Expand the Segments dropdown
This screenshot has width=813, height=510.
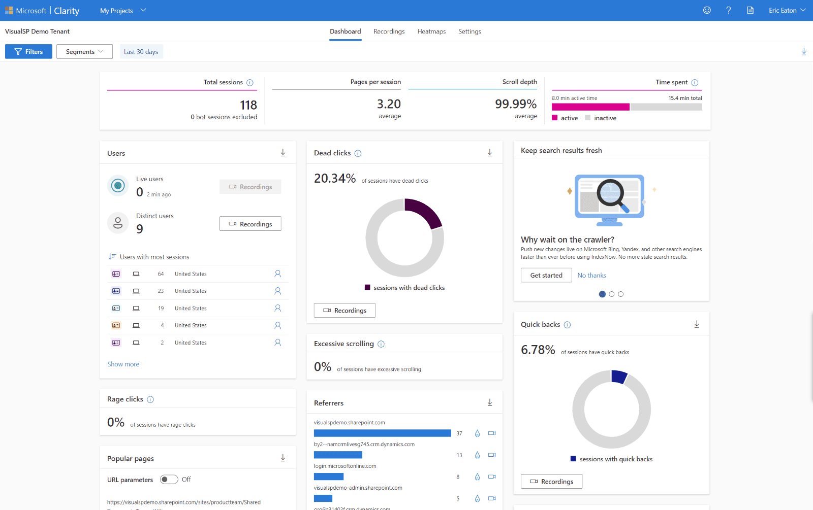point(84,52)
